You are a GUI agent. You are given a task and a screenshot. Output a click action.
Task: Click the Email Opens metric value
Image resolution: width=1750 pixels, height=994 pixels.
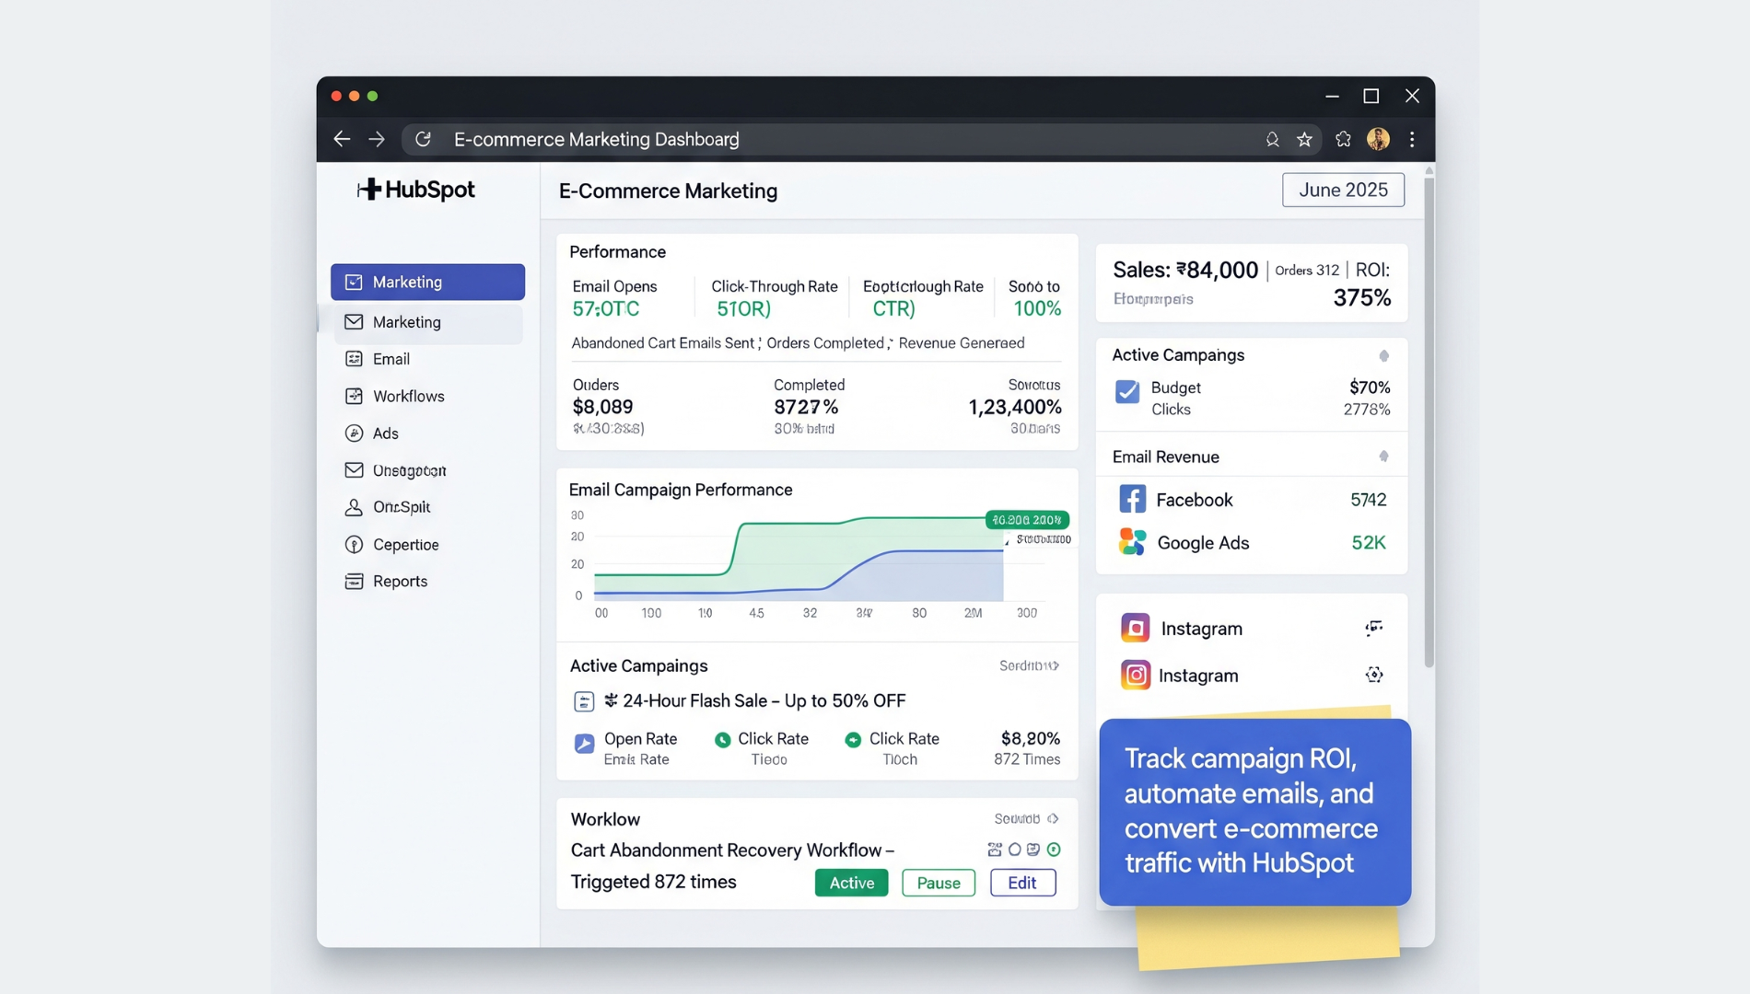click(x=605, y=309)
